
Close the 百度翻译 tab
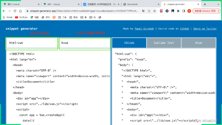(x=119, y=4)
